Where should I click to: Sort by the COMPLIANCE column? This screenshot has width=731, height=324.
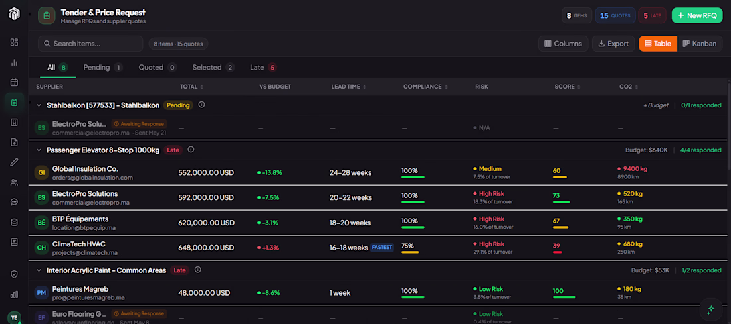425,87
